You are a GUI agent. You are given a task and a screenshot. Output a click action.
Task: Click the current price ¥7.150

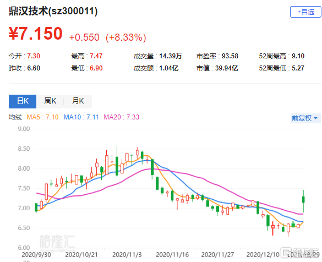point(36,33)
